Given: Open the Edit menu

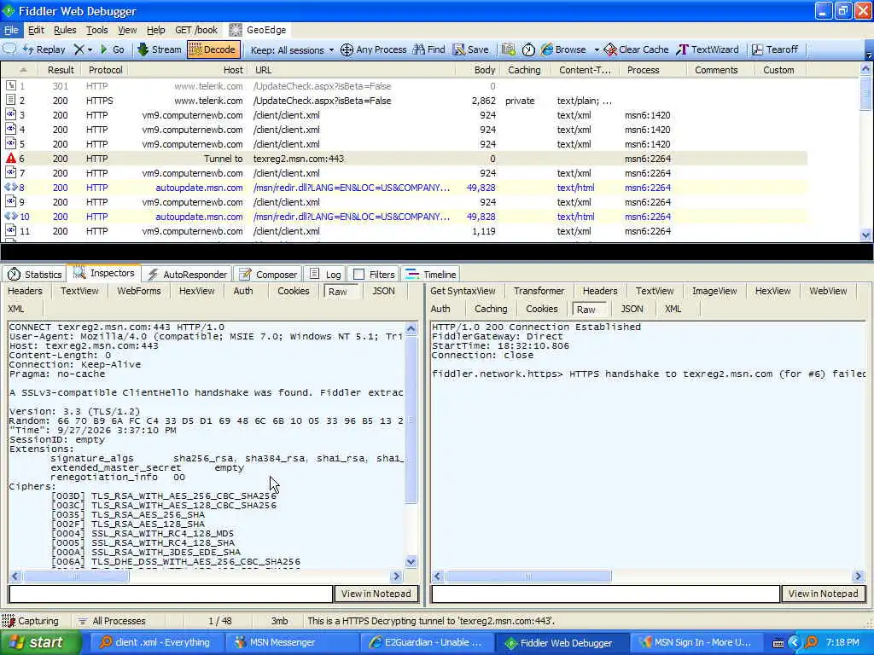Looking at the screenshot, I should 36,30.
